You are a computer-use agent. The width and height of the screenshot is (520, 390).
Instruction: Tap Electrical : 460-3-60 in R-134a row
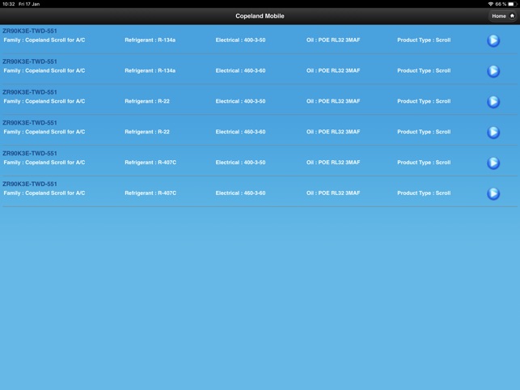click(240, 70)
